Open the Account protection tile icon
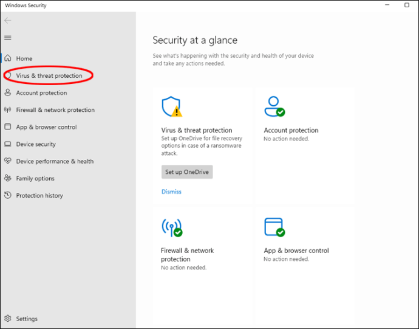 [274, 106]
